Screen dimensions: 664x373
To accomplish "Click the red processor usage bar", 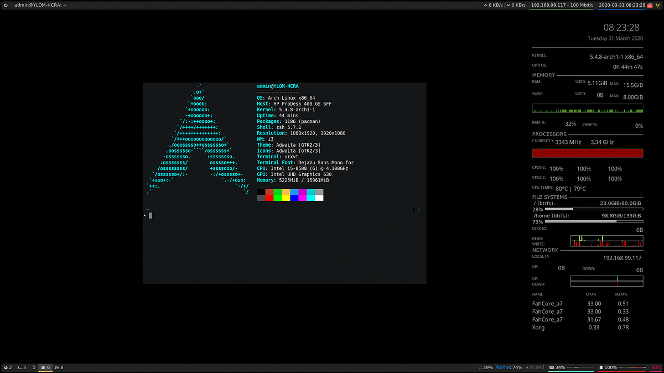I will (x=588, y=153).
